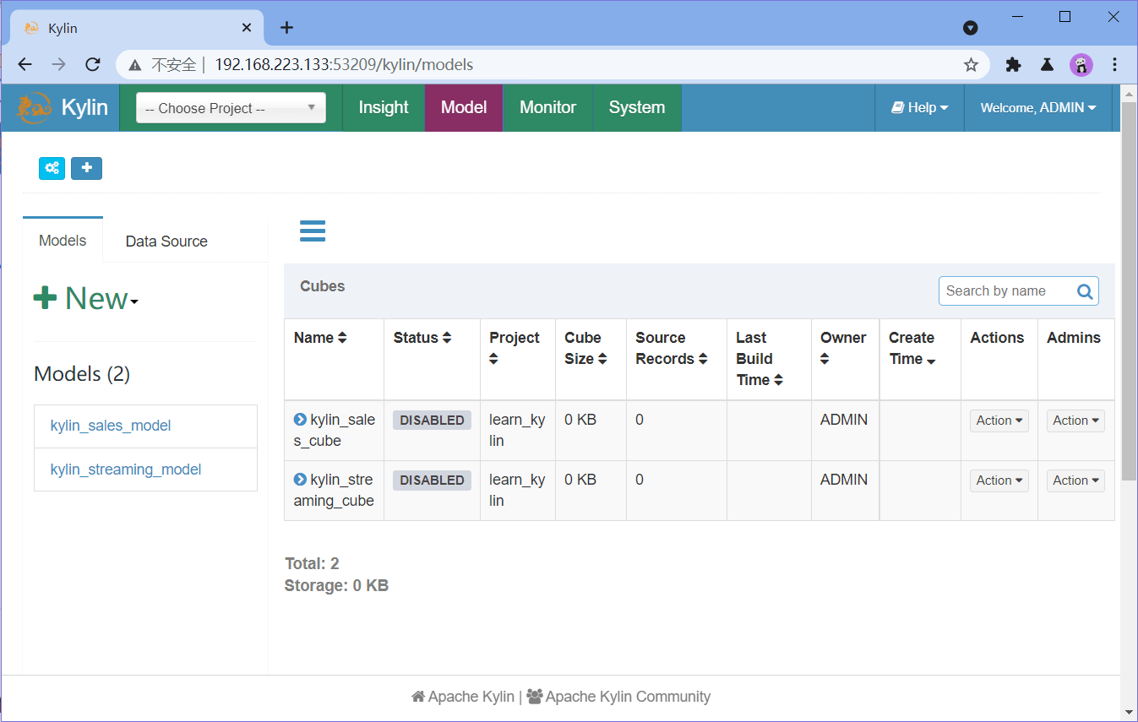
Task: Open the Monitor tab
Action: pyautogui.click(x=547, y=107)
